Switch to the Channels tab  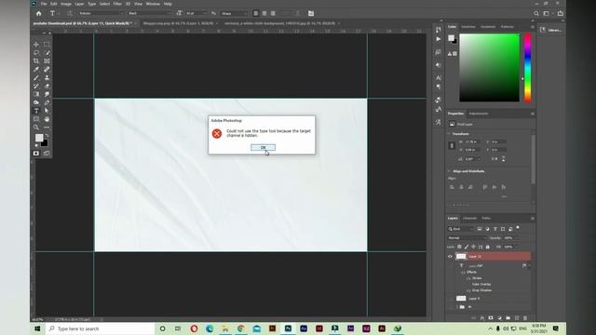point(469,219)
